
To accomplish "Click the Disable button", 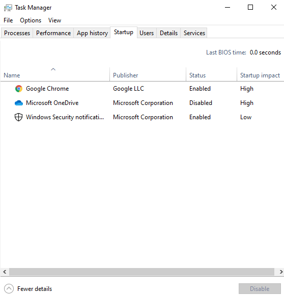I will tap(260, 288).
